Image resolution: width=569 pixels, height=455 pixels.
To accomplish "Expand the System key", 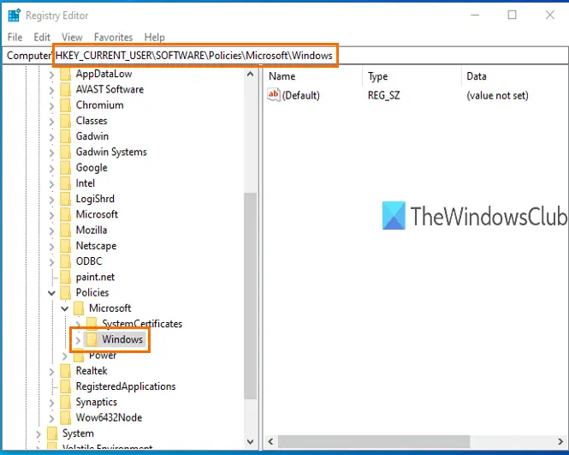I will pyautogui.click(x=39, y=434).
